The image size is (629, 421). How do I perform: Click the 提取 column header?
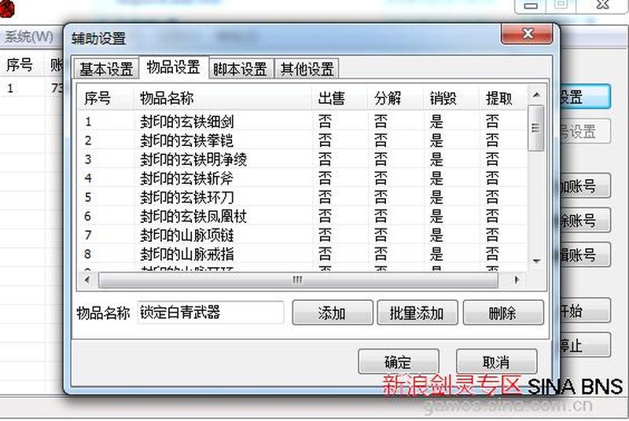tap(503, 97)
